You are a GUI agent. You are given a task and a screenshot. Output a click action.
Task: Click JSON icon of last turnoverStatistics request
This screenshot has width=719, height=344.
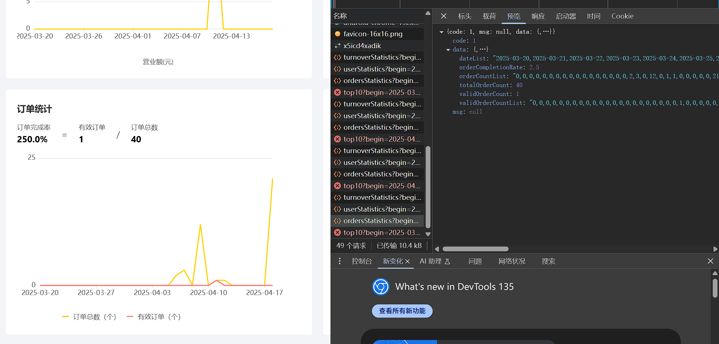point(337,198)
